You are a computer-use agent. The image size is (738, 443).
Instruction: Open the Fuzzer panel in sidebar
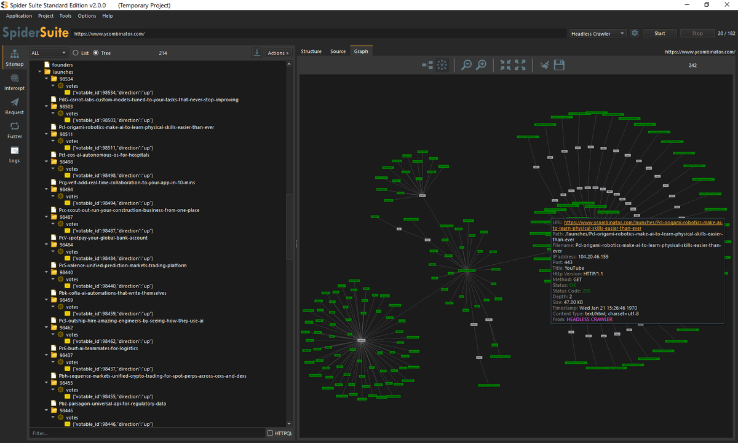click(x=14, y=130)
